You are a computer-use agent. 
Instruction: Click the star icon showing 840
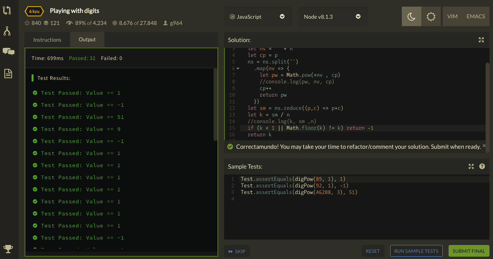[27, 23]
